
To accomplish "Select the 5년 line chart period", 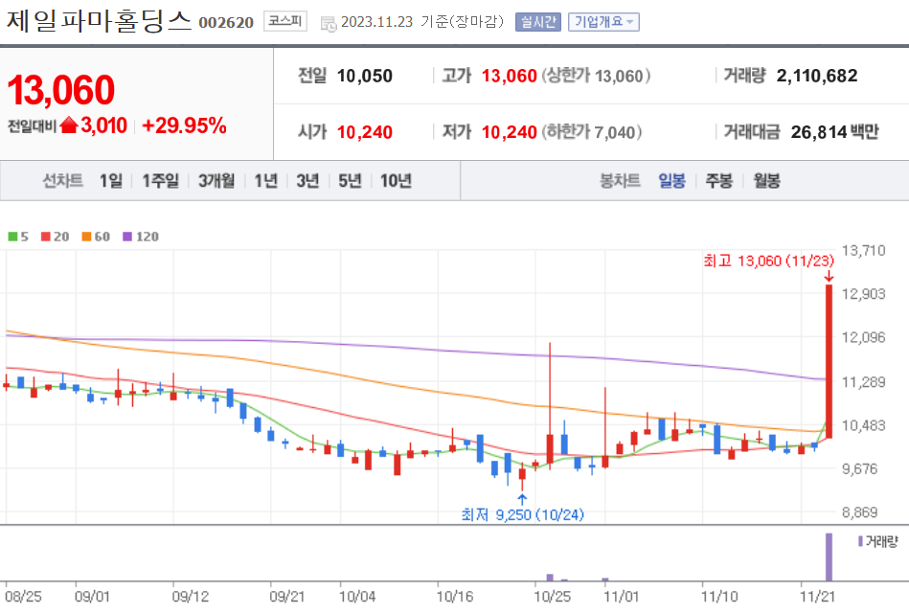I will point(351,181).
